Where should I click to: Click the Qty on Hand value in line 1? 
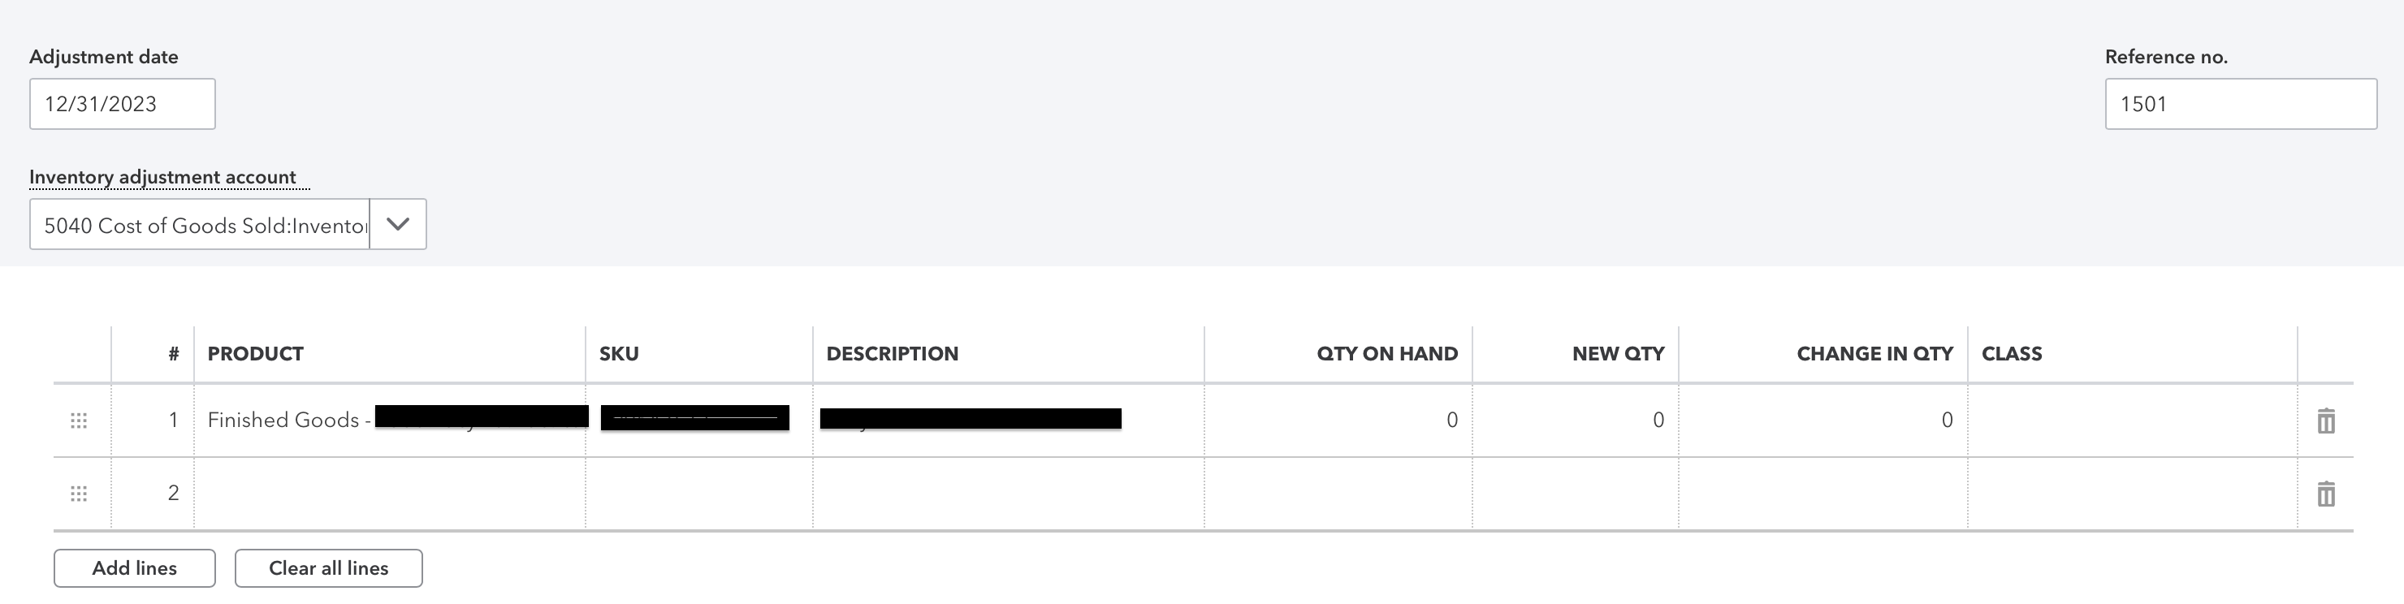coord(1451,420)
